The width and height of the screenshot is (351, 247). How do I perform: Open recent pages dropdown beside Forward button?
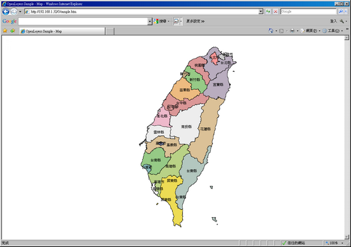(x=20, y=11)
